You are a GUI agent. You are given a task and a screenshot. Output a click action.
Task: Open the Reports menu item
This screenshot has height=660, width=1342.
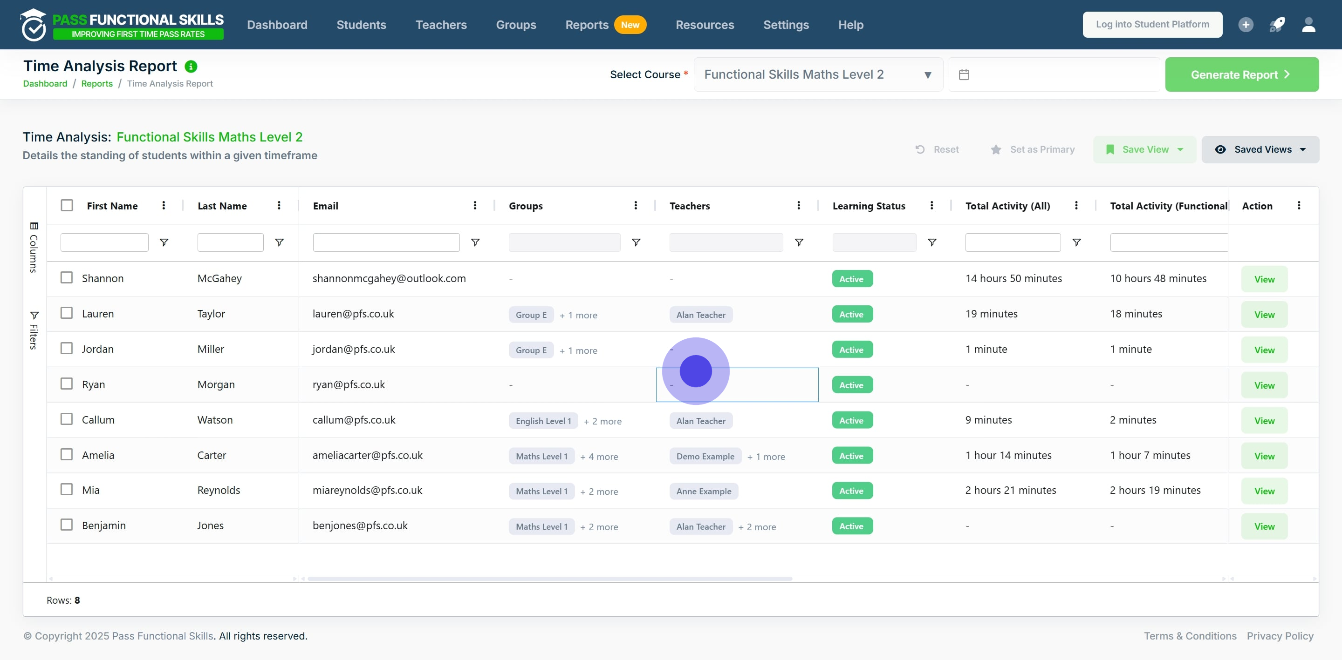pyautogui.click(x=587, y=25)
